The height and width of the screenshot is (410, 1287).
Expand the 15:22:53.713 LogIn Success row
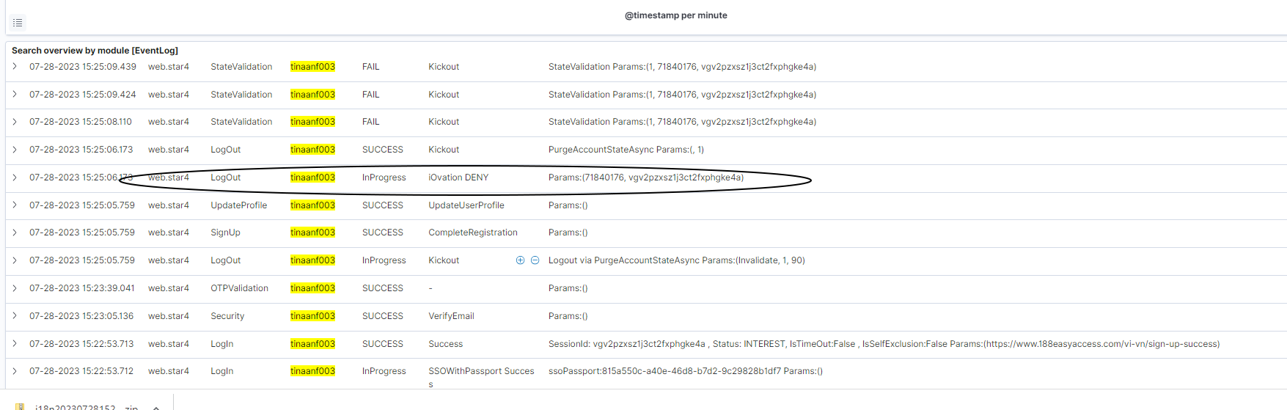[15, 344]
